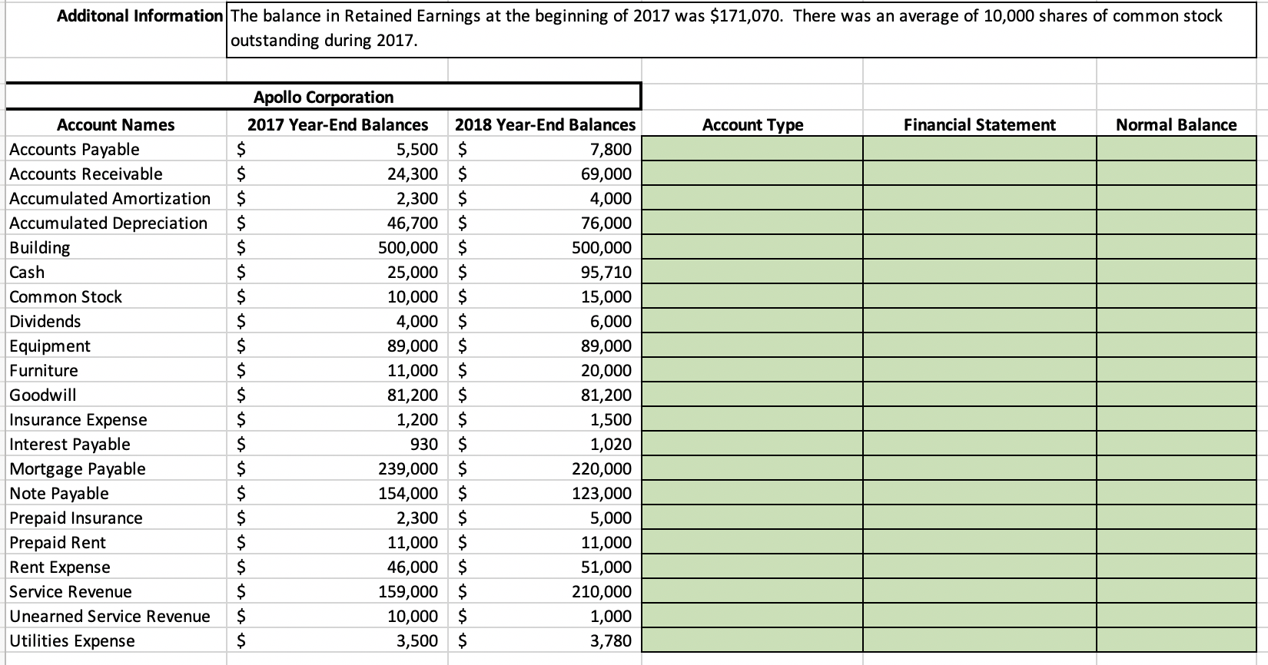This screenshot has height=665, width=1268.
Task: Select the Financial Statement input for Common Stock
Action: [x=980, y=296]
